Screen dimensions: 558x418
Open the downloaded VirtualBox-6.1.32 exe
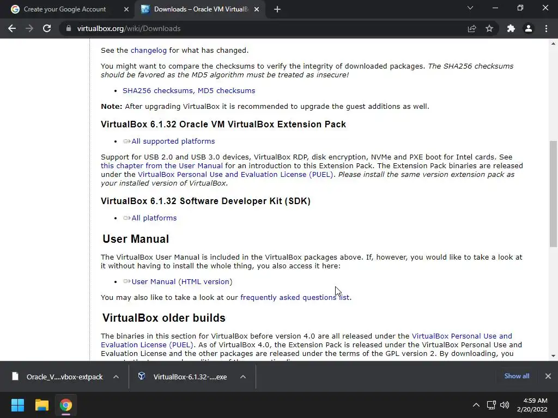point(190,377)
